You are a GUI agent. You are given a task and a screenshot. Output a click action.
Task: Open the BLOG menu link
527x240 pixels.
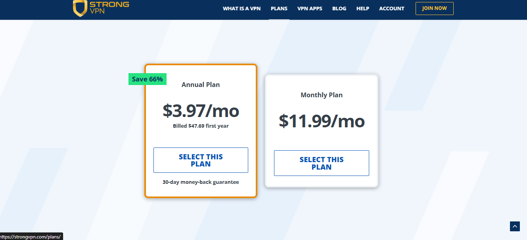tap(339, 8)
